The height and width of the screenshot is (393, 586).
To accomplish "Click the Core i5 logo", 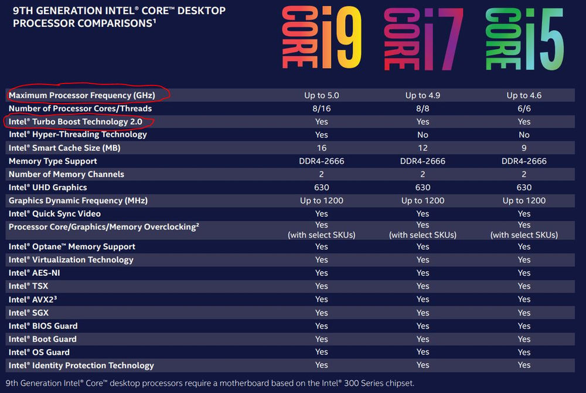I will coord(524,39).
